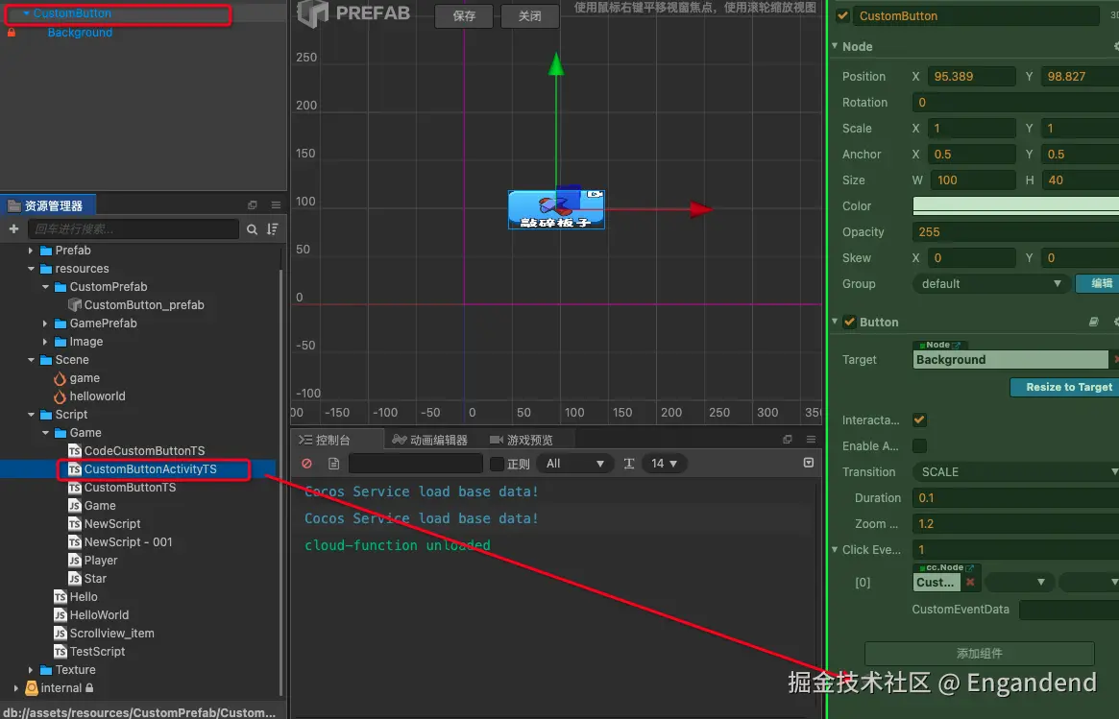Select the Scrollview_item script

pos(111,634)
